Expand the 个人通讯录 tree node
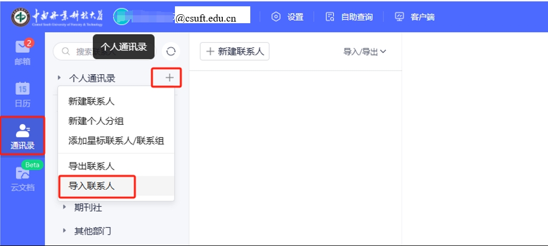The image size is (548, 246). [x=60, y=78]
